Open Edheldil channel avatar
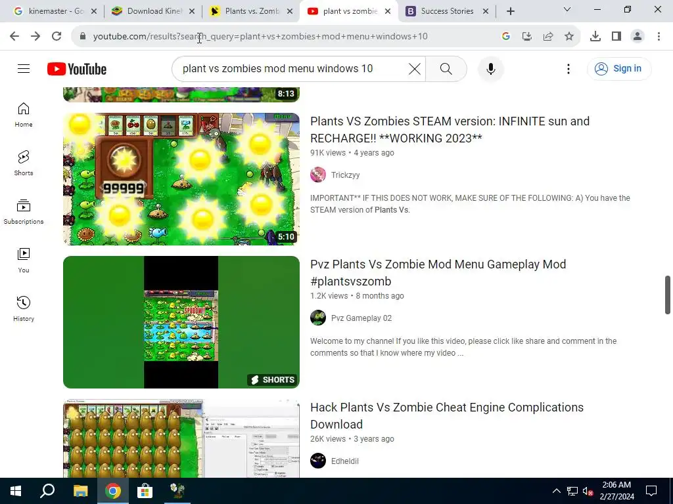This screenshot has height=504, width=673. 318,461
